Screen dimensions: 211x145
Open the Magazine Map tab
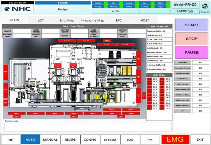click(93, 20)
